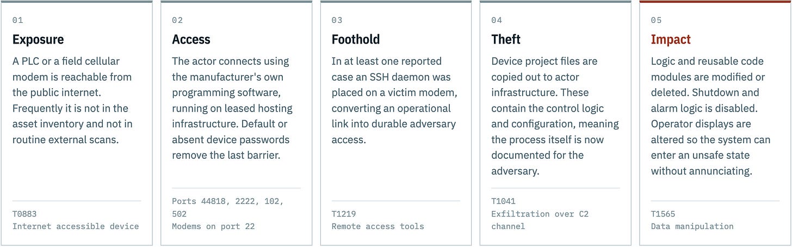This screenshot has height=247, width=792.
Task: Click the Theft stage title
Action: click(x=506, y=40)
